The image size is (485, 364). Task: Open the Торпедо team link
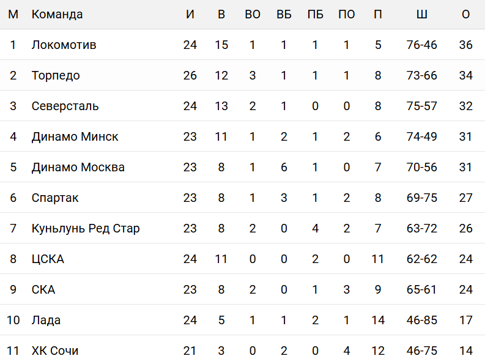(56, 75)
